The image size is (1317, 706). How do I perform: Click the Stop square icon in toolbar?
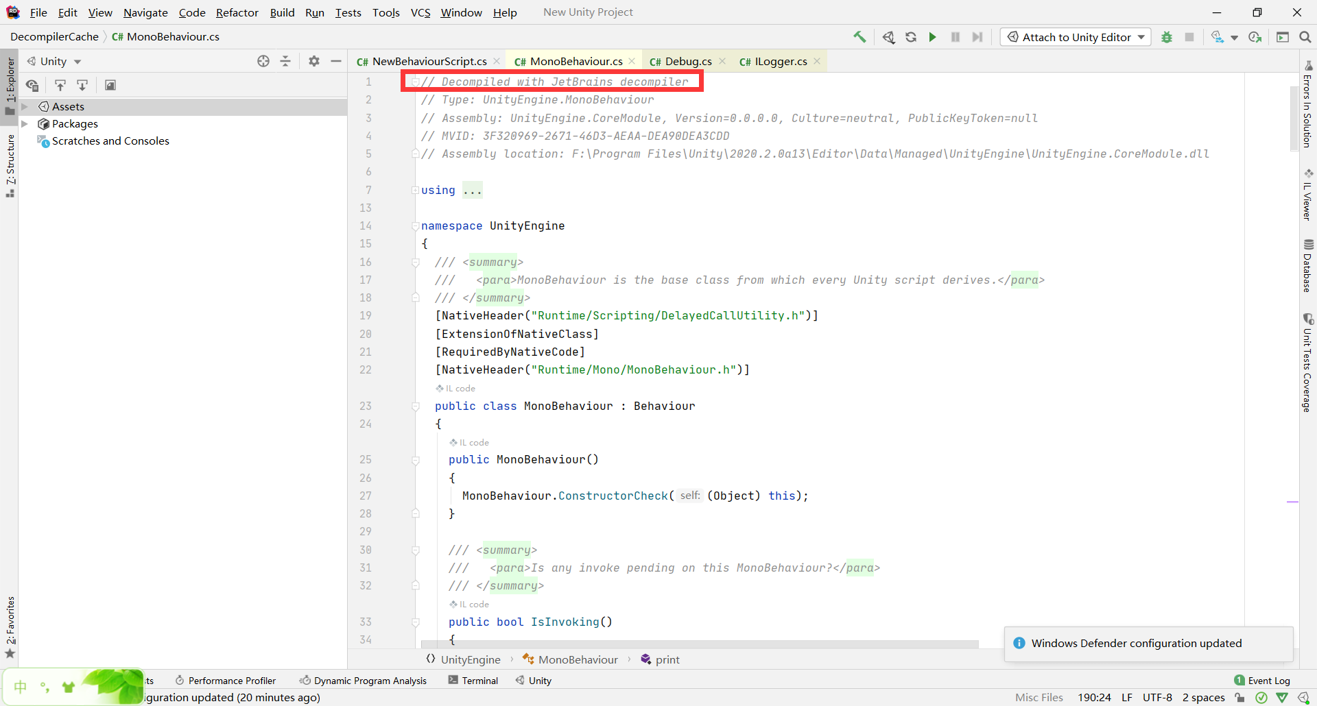click(1189, 37)
